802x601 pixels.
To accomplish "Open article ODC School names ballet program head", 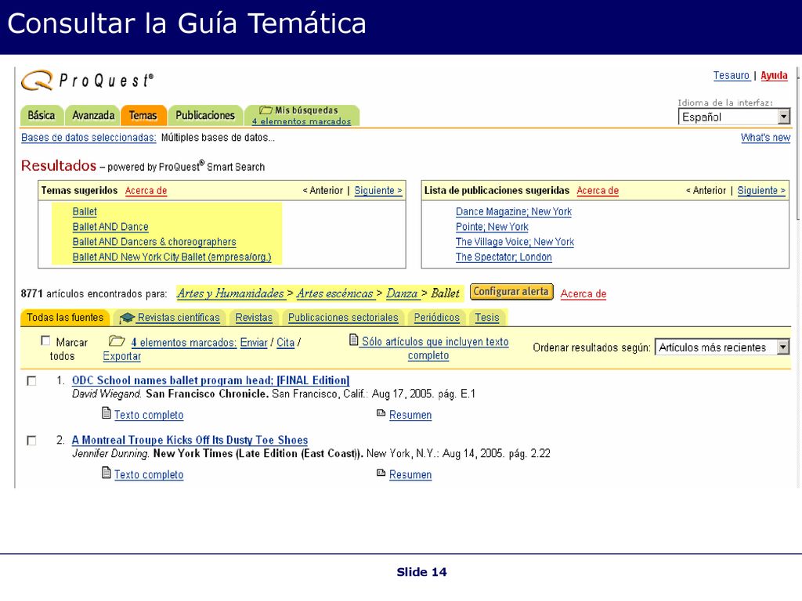I will pyautogui.click(x=211, y=381).
